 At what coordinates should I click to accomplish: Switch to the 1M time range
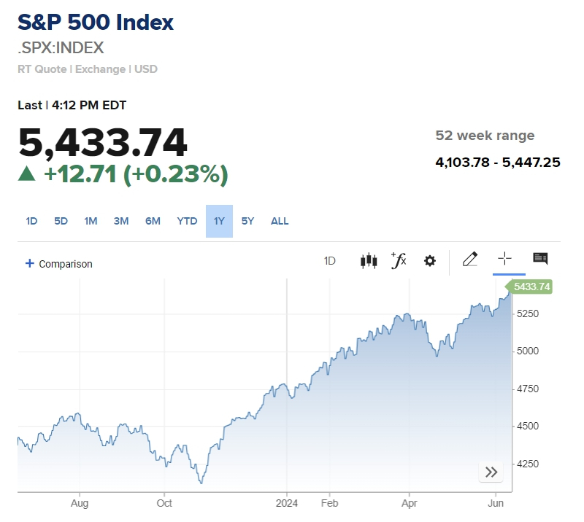(91, 221)
